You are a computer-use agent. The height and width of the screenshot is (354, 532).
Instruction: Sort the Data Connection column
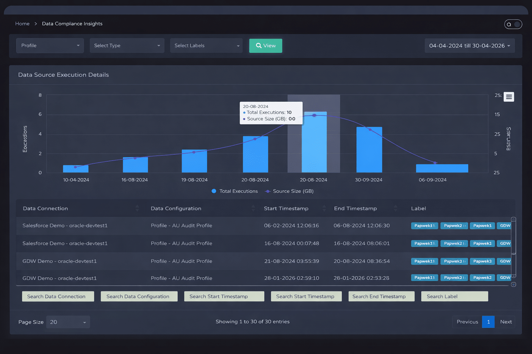click(138, 208)
